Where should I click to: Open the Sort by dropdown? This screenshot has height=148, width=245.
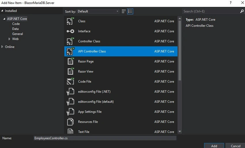(x=98, y=11)
